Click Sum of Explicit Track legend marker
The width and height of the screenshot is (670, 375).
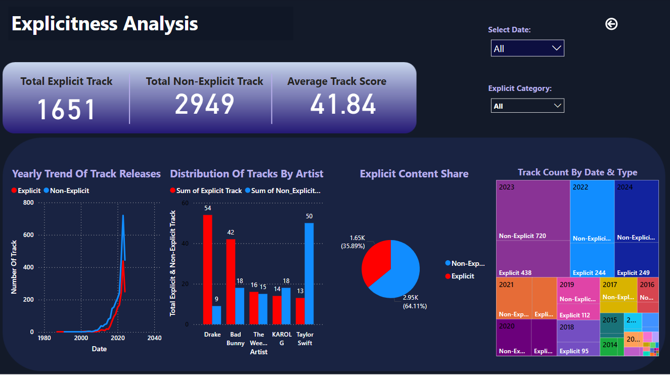tap(172, 191)
